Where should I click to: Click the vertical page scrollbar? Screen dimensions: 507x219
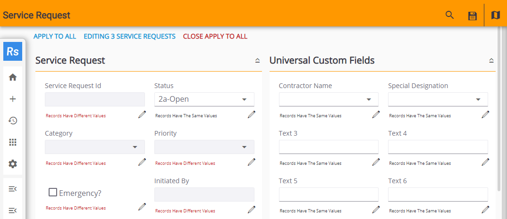(x=499, y=110)
